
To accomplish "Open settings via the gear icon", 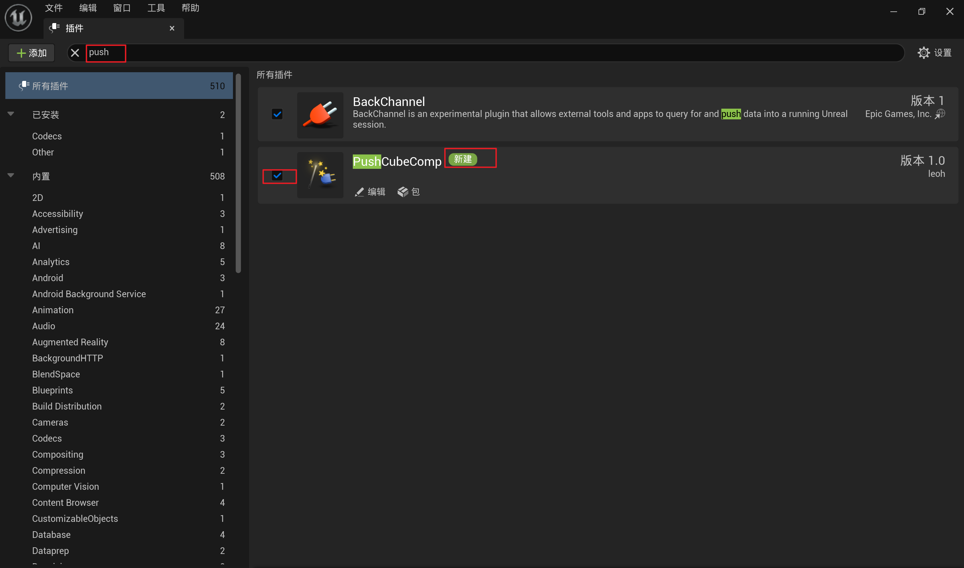I will click(x=923, y=53).
